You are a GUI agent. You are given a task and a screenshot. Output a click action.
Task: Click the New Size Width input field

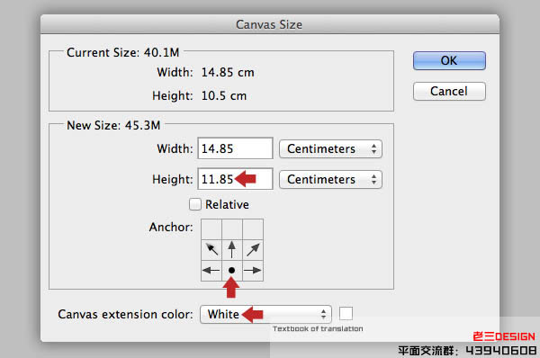(235, 148)
